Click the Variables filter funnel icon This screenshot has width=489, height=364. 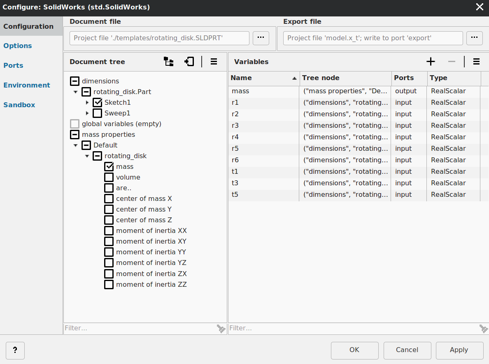pos(484,329)
